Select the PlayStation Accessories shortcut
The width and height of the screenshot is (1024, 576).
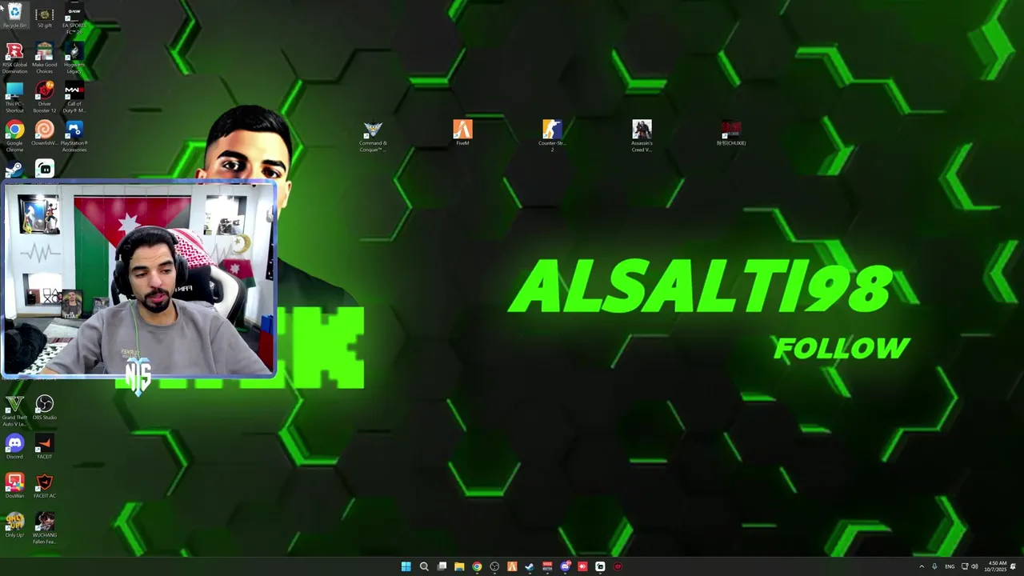[x=74, y=137]
